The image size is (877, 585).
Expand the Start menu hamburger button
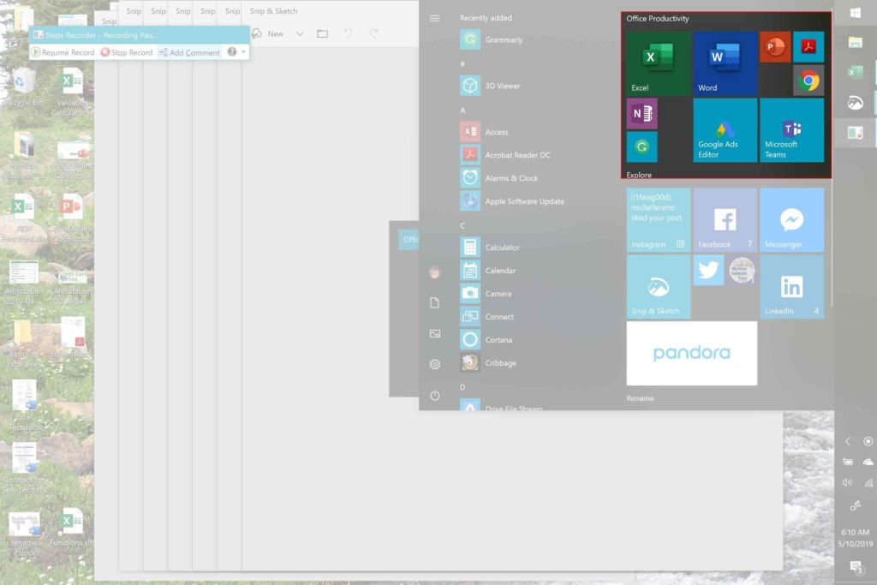434,19
